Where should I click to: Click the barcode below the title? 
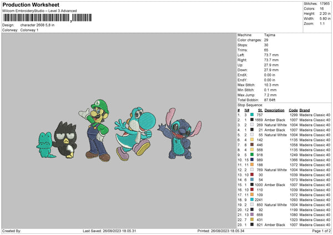tap(36, 18)
